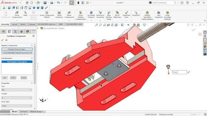Click the Smart Fasteners tool
This screenshot has width=207, height=116.
pos(59,15)
